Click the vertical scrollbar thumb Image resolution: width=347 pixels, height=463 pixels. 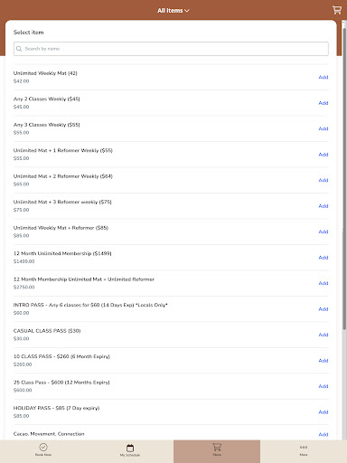(344, 175)
